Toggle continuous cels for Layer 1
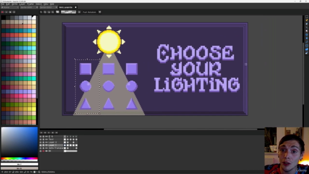 pyautogui.click(x=46, y=145)
